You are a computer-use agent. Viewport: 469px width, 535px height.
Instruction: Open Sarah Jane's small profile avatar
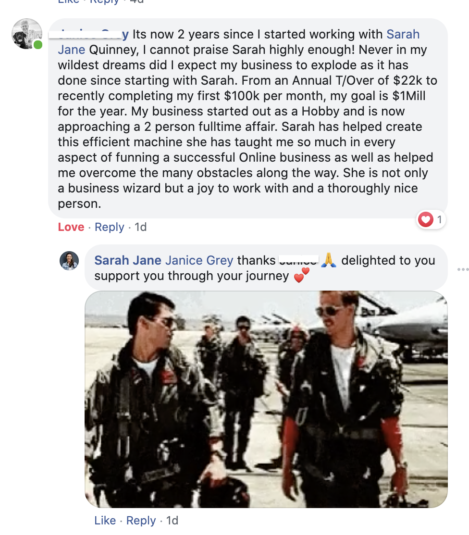point(69,261)
